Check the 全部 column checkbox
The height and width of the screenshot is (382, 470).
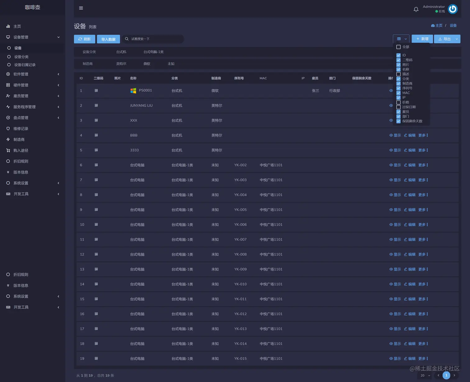(x=399, y=47)
